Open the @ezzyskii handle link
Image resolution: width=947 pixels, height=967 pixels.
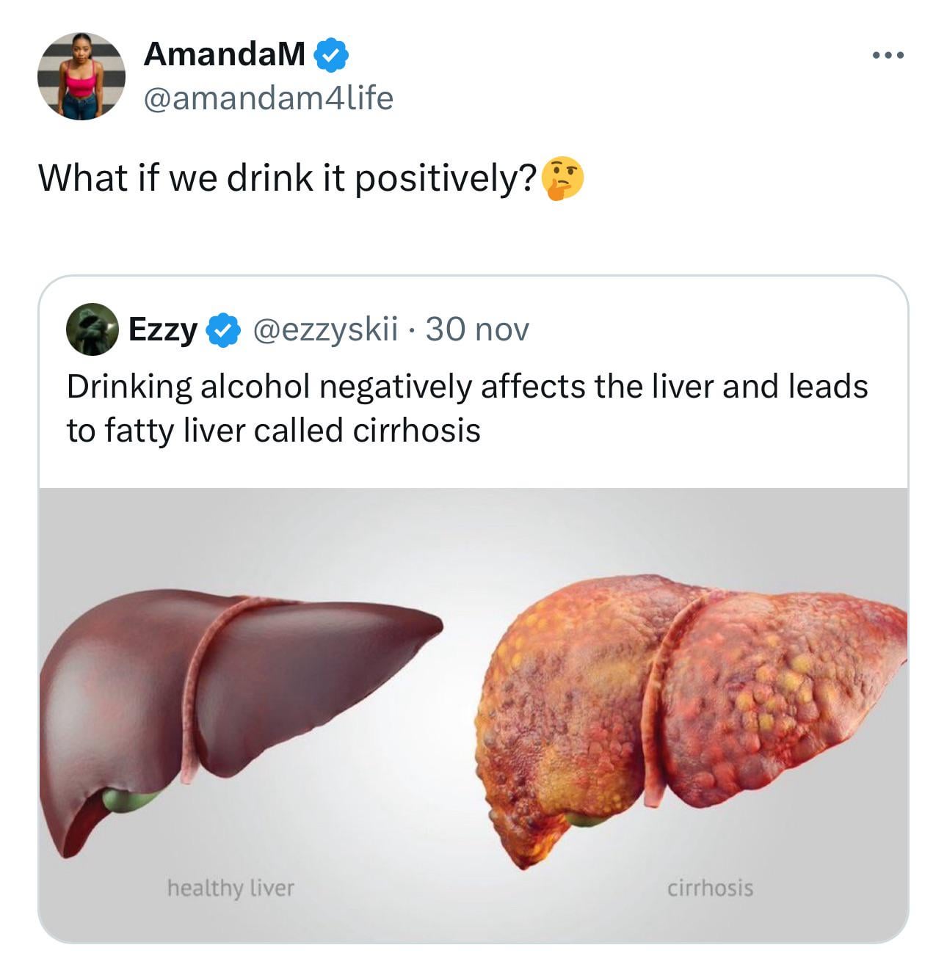(x=325, y=329)
